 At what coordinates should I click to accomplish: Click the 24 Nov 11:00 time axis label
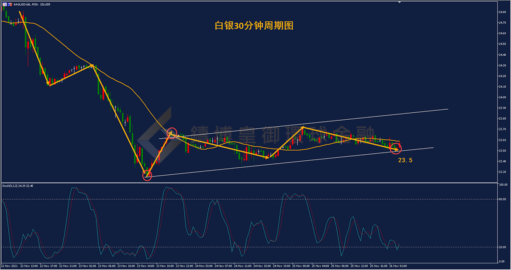[243, 266]
